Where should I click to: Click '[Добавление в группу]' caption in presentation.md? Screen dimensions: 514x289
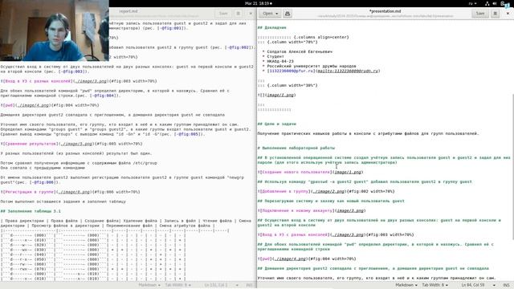[x=284, y=191]
